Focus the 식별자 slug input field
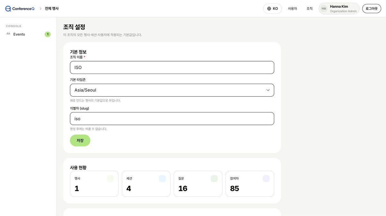 point(172,118)
